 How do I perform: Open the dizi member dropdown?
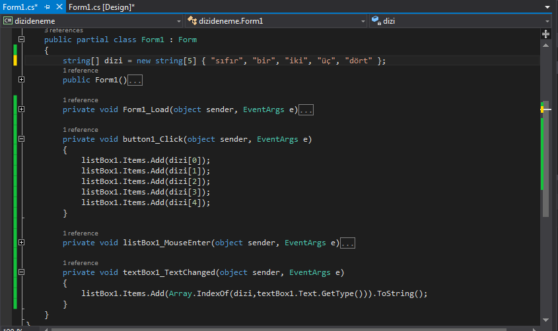(x=460, y=21)
